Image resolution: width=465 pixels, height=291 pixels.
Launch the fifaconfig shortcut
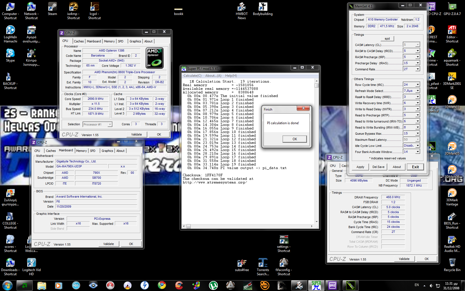(x=284, y=267)
